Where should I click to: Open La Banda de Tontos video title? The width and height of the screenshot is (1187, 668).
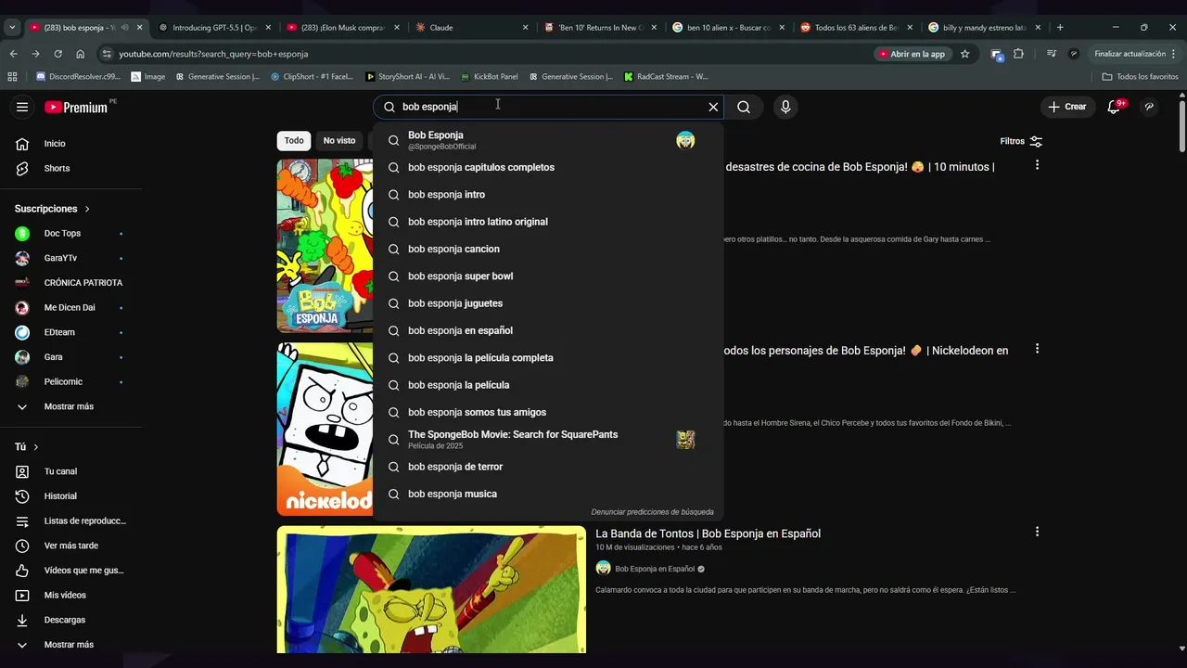point(708,533)
